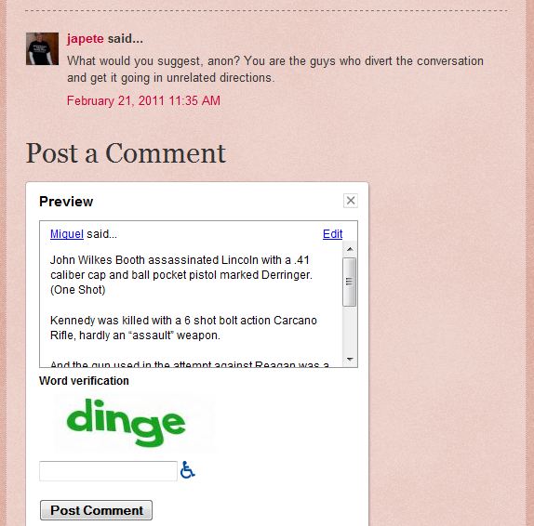Click the preview scrollbar thumb
The width and height of the screenshot is (534, 526).
(350, 282)
